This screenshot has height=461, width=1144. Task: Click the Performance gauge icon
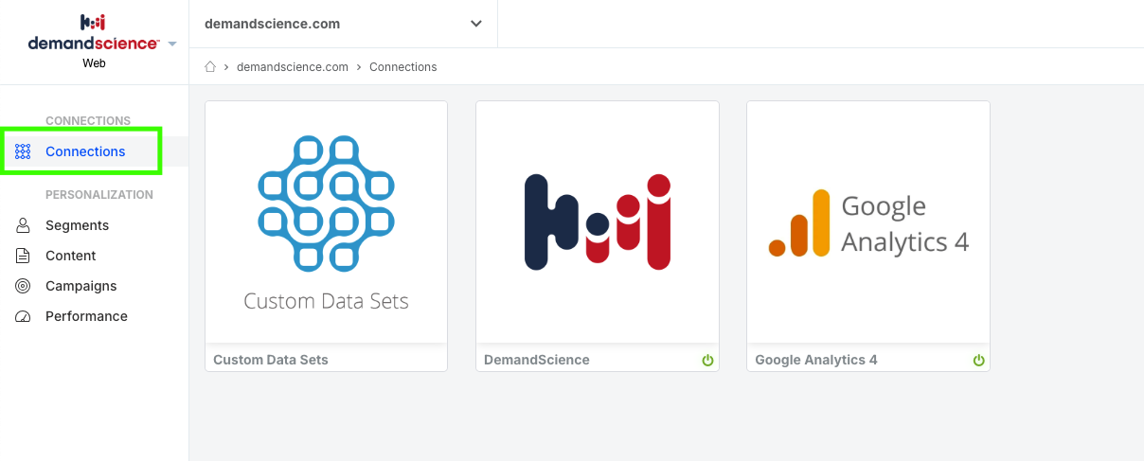(24, 316)
